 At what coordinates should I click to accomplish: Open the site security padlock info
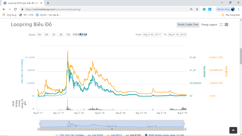coord(22,9)
